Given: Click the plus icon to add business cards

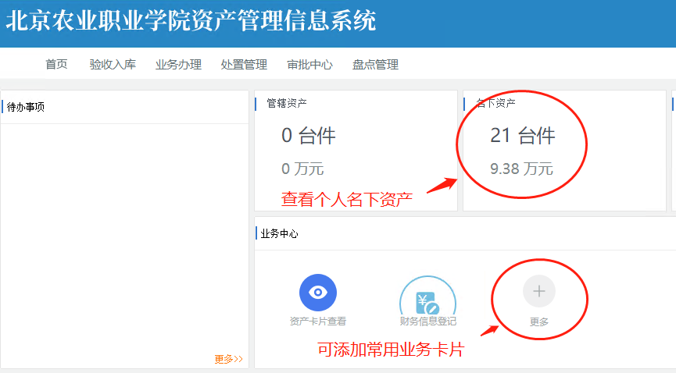Looking at the screenshot, I should [538, 292].
